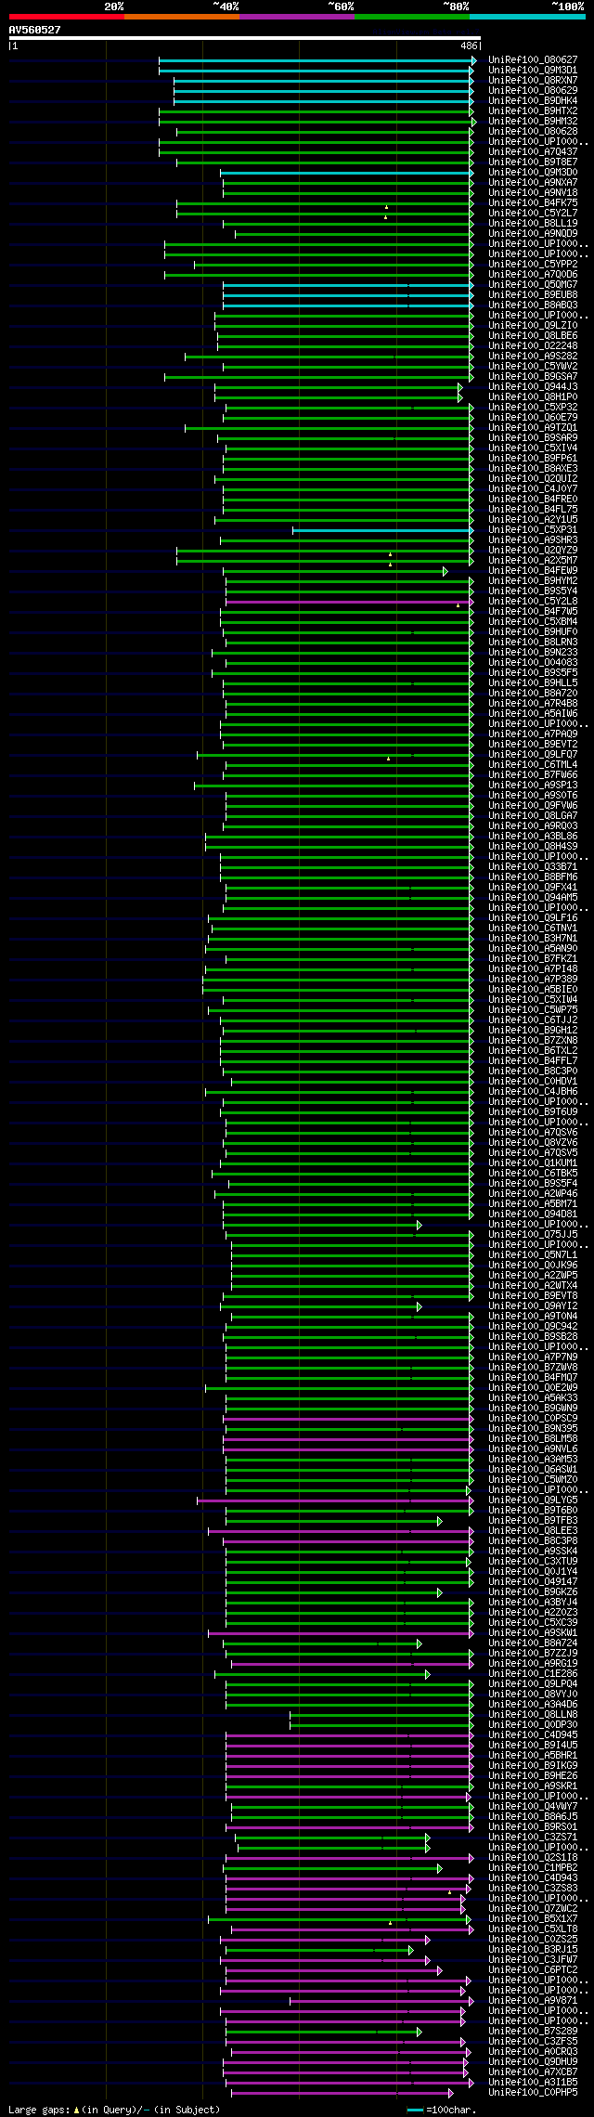
Task: Select the UniRef100_C5Y2L8 label
Action: tap(533, 602)
